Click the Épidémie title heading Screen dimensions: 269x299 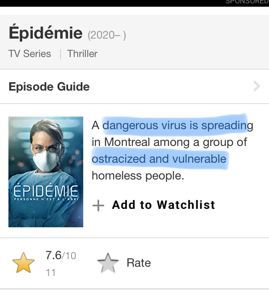coord(45,33)
